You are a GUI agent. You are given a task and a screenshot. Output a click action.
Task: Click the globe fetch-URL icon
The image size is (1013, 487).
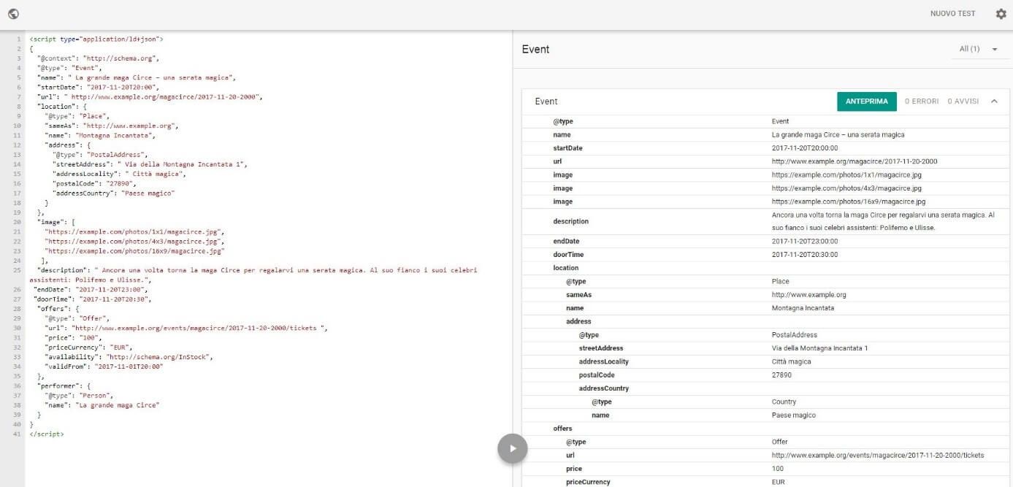click(x=13, y=14)
